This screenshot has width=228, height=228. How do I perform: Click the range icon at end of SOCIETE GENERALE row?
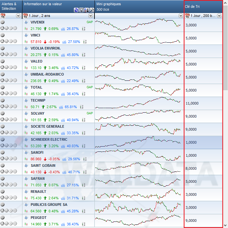84,133
